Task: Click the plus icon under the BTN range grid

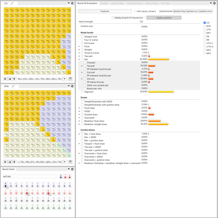Action: pyautogui.click(x=14, y=162)
